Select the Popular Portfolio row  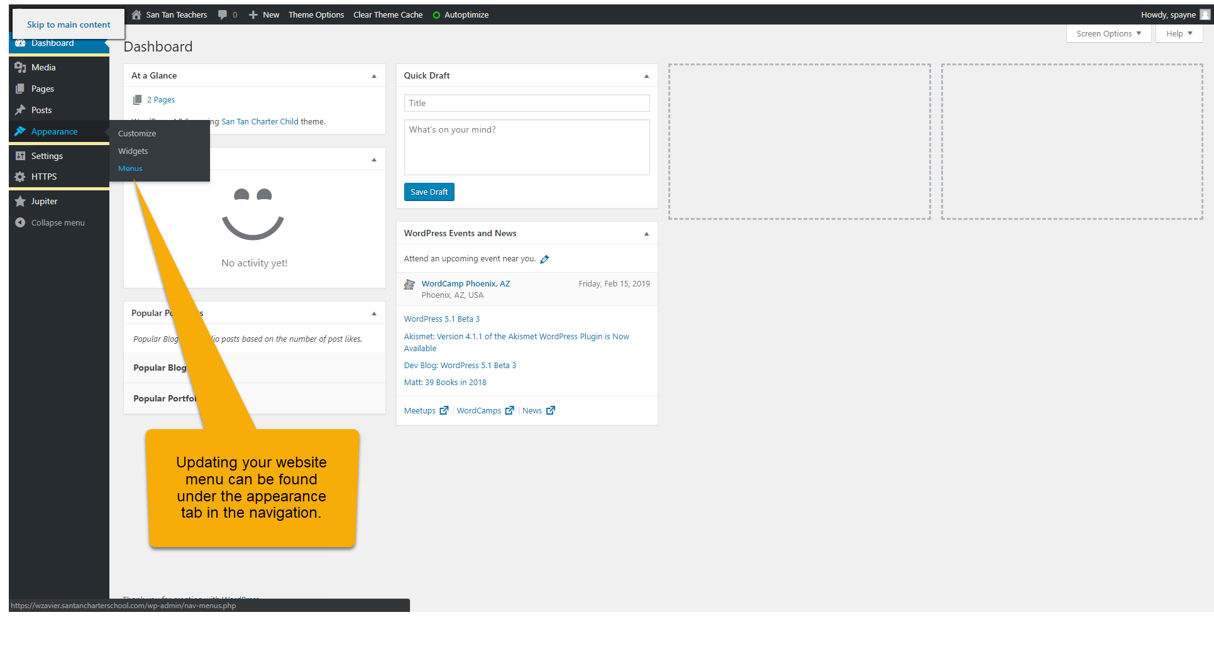tap(255, 398)
